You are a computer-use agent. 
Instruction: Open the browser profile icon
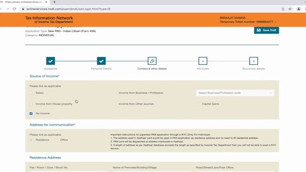click(298, 9)
